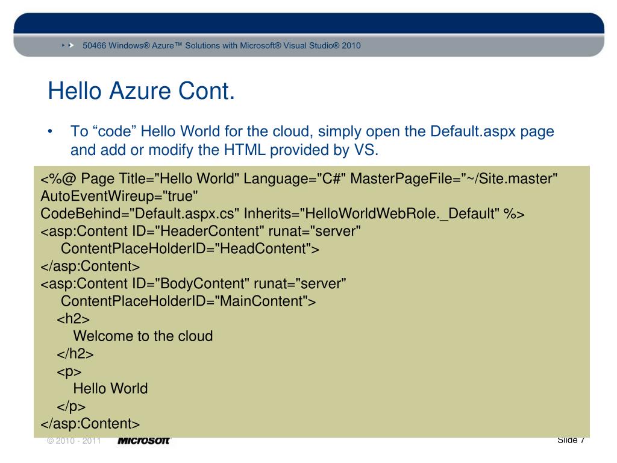The image size is (617, 463).
Task: Click the white arrow bullet in header bar
Action: 71,46
